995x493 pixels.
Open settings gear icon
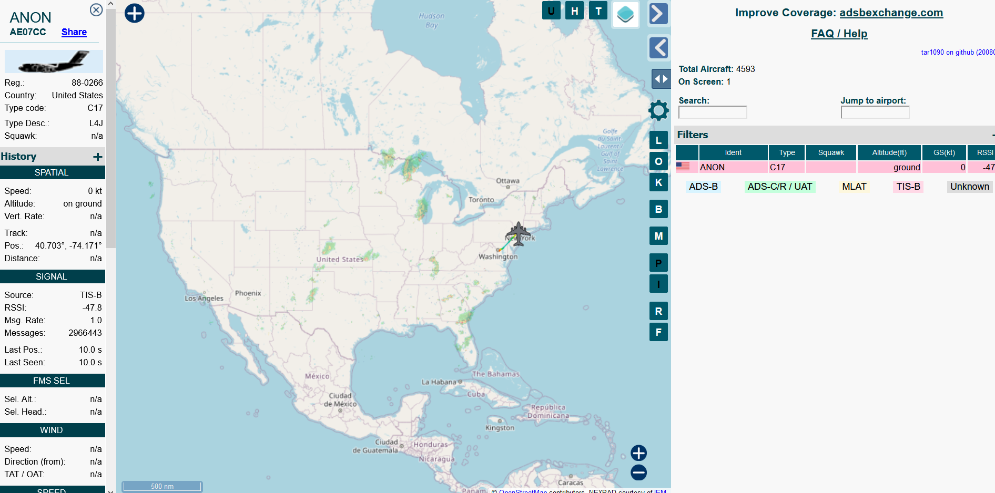click(x=658, y=110)
